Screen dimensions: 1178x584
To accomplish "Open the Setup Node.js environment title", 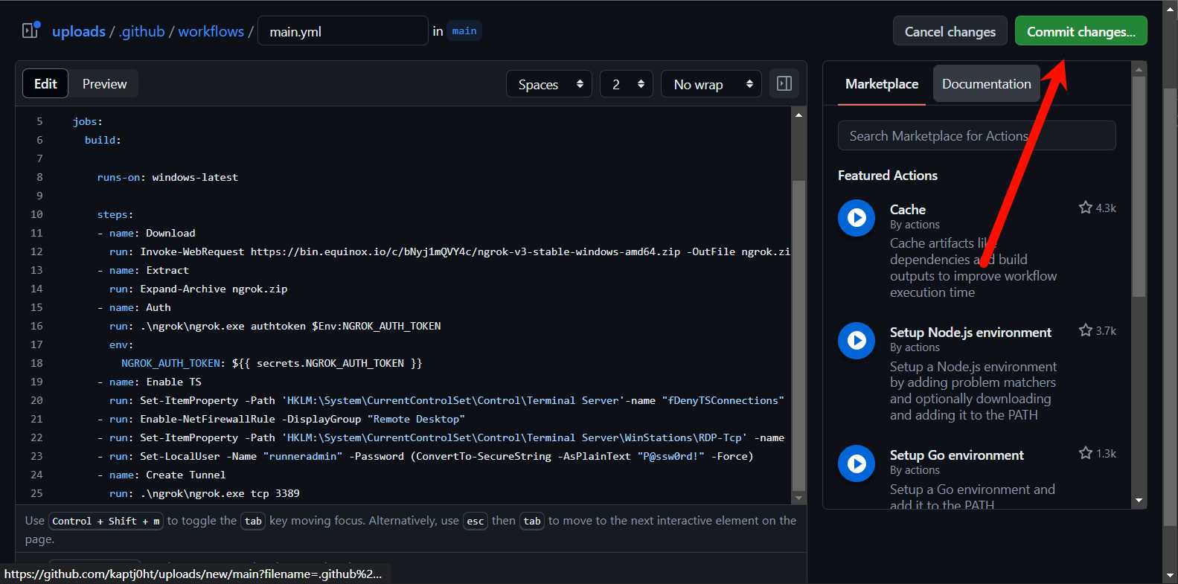I will tap(970, 333).
